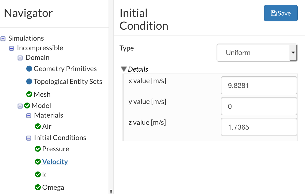Collapse the Initial Conditions node
Screen dimensions: 305x194
pyautogui.click(x=29, y=138)
